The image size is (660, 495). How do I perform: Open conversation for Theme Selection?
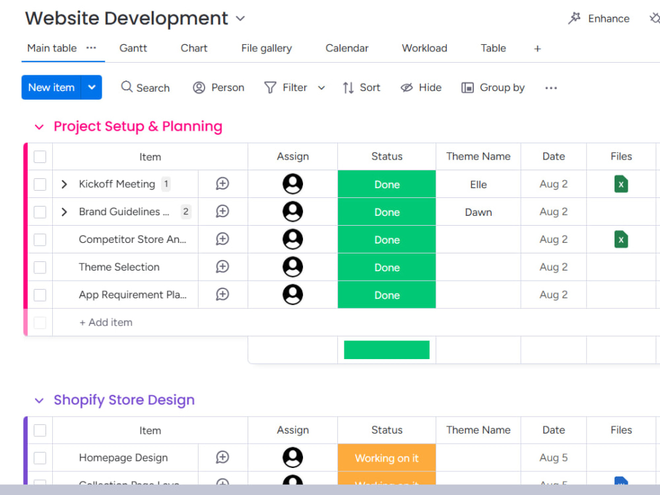(222, 267)
